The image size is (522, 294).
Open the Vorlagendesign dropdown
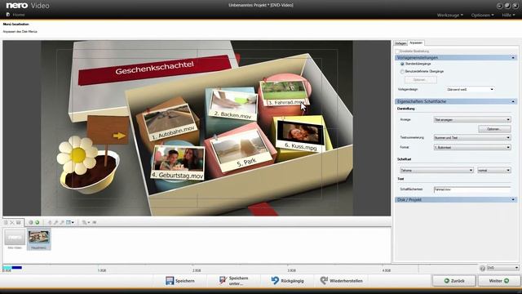pos(471,89)
